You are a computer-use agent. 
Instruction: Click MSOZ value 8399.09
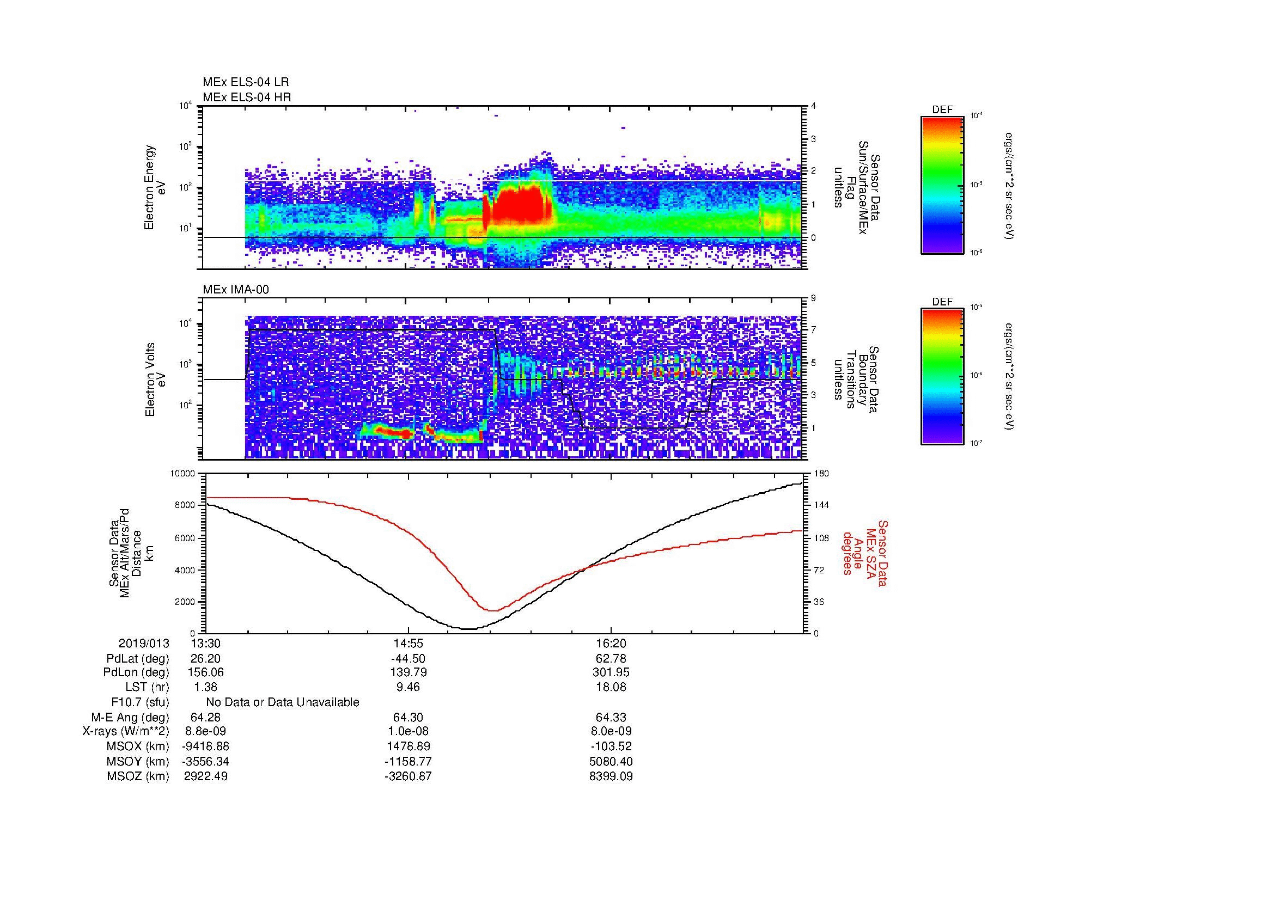[611, 776]
